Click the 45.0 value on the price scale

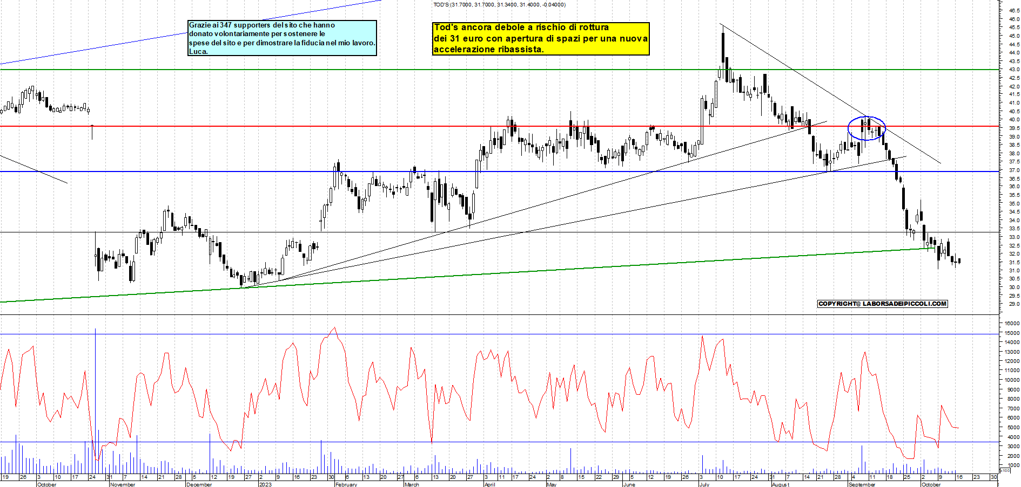tap(1014, 36)
